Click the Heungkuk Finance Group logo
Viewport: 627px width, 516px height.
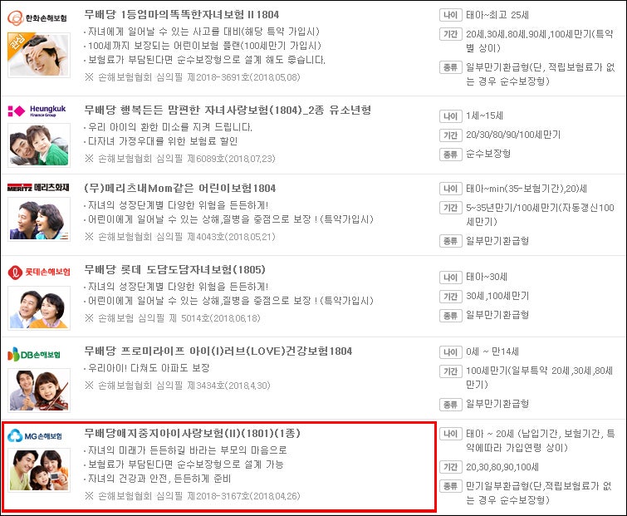point(37,111)
